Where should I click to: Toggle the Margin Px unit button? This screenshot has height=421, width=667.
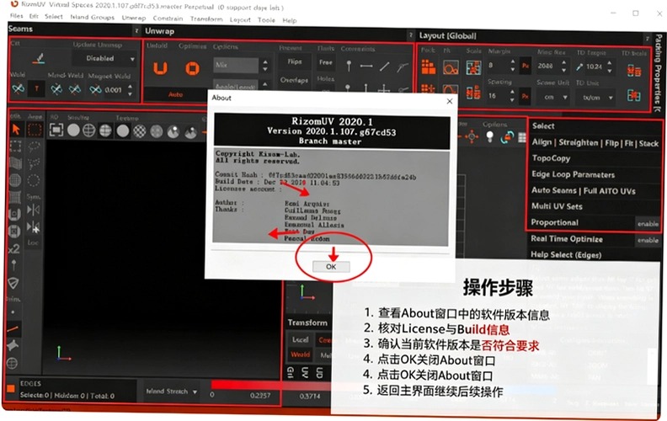(x=526, y=66)
